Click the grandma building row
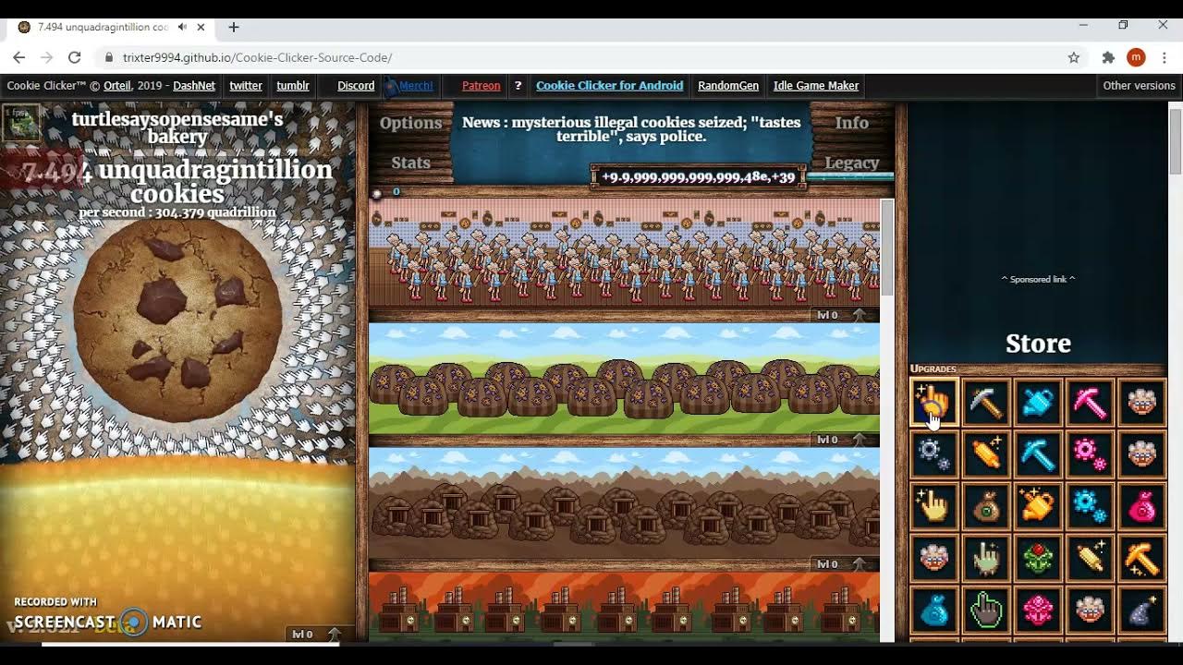The height and width of the screenshot is (665, 1183). [624, 253]
